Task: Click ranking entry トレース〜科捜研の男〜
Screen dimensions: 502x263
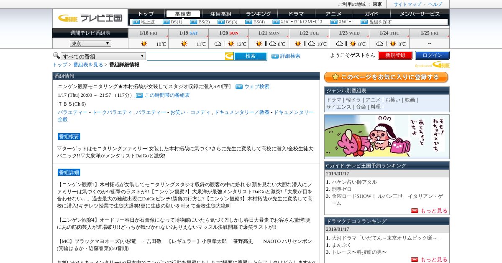Action: click(x=359, y=252)
